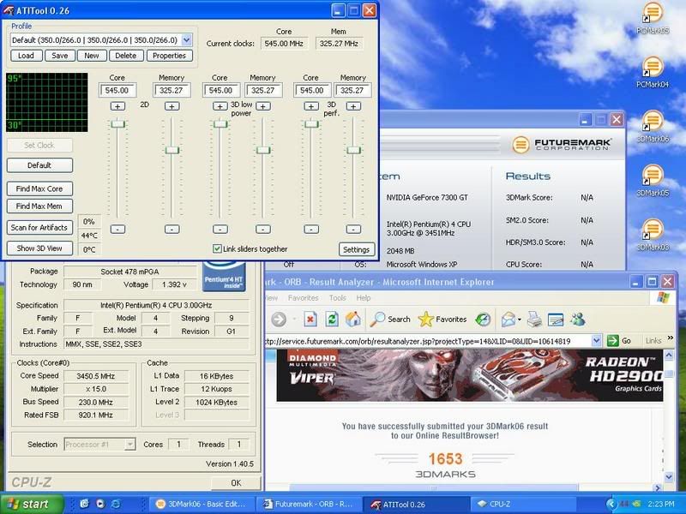Click Find Max Core button
Image resolution: width=686 pixels, height=514 pixels.
tap(39, 188)
